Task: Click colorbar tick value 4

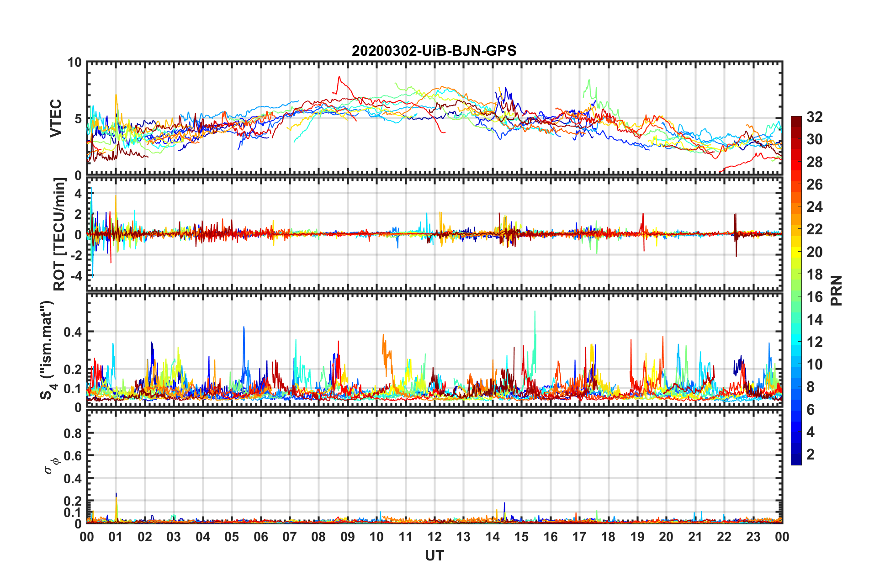Action: (811, 432)
